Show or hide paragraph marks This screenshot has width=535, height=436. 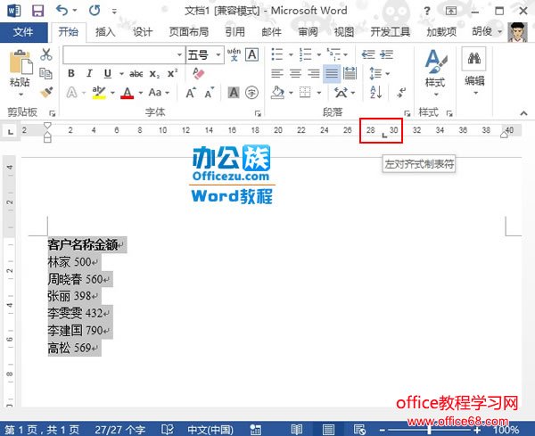pyautogui.click(x=401, y=92)
